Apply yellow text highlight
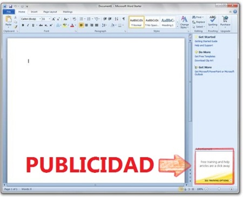Screen dimensions: 243x197 tap(65, 25)
